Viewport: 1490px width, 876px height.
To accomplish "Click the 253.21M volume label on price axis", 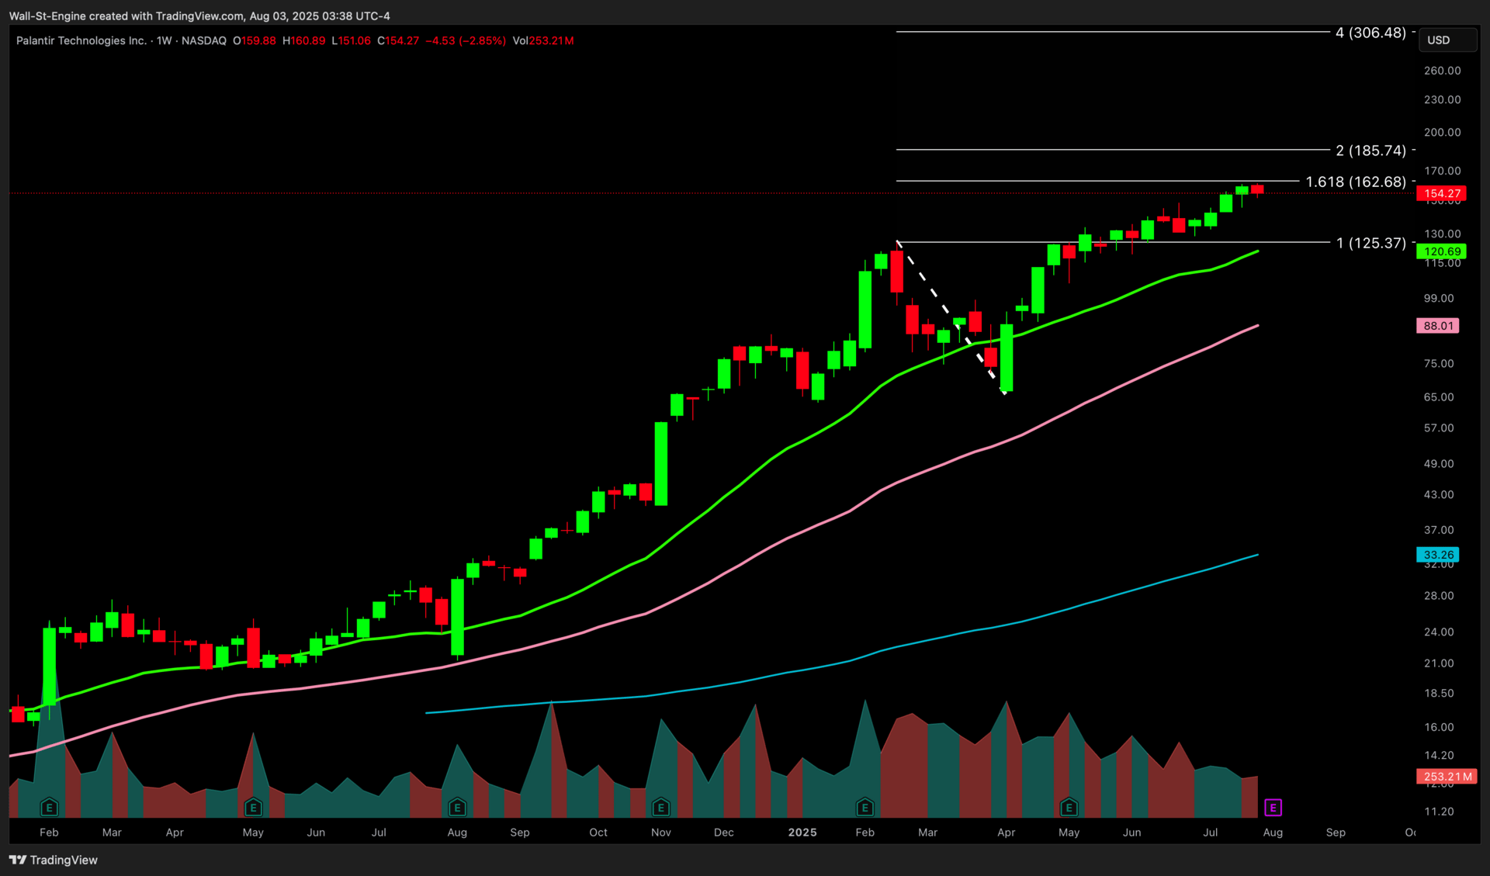I will [x=1447, y=776].
